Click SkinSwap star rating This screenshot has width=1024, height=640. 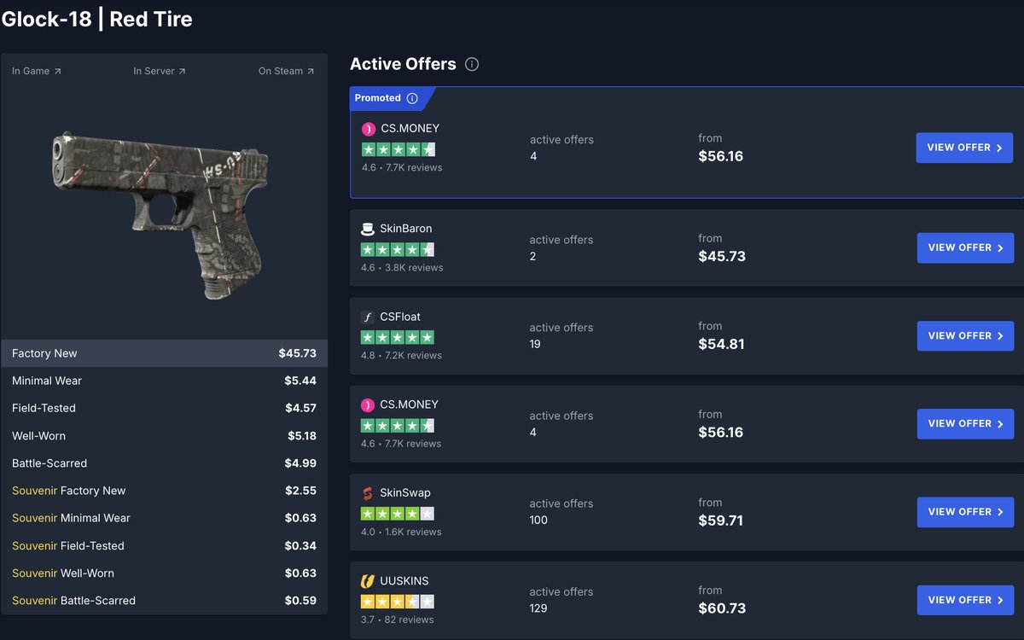pyautogui.click(x=398, y=514)
